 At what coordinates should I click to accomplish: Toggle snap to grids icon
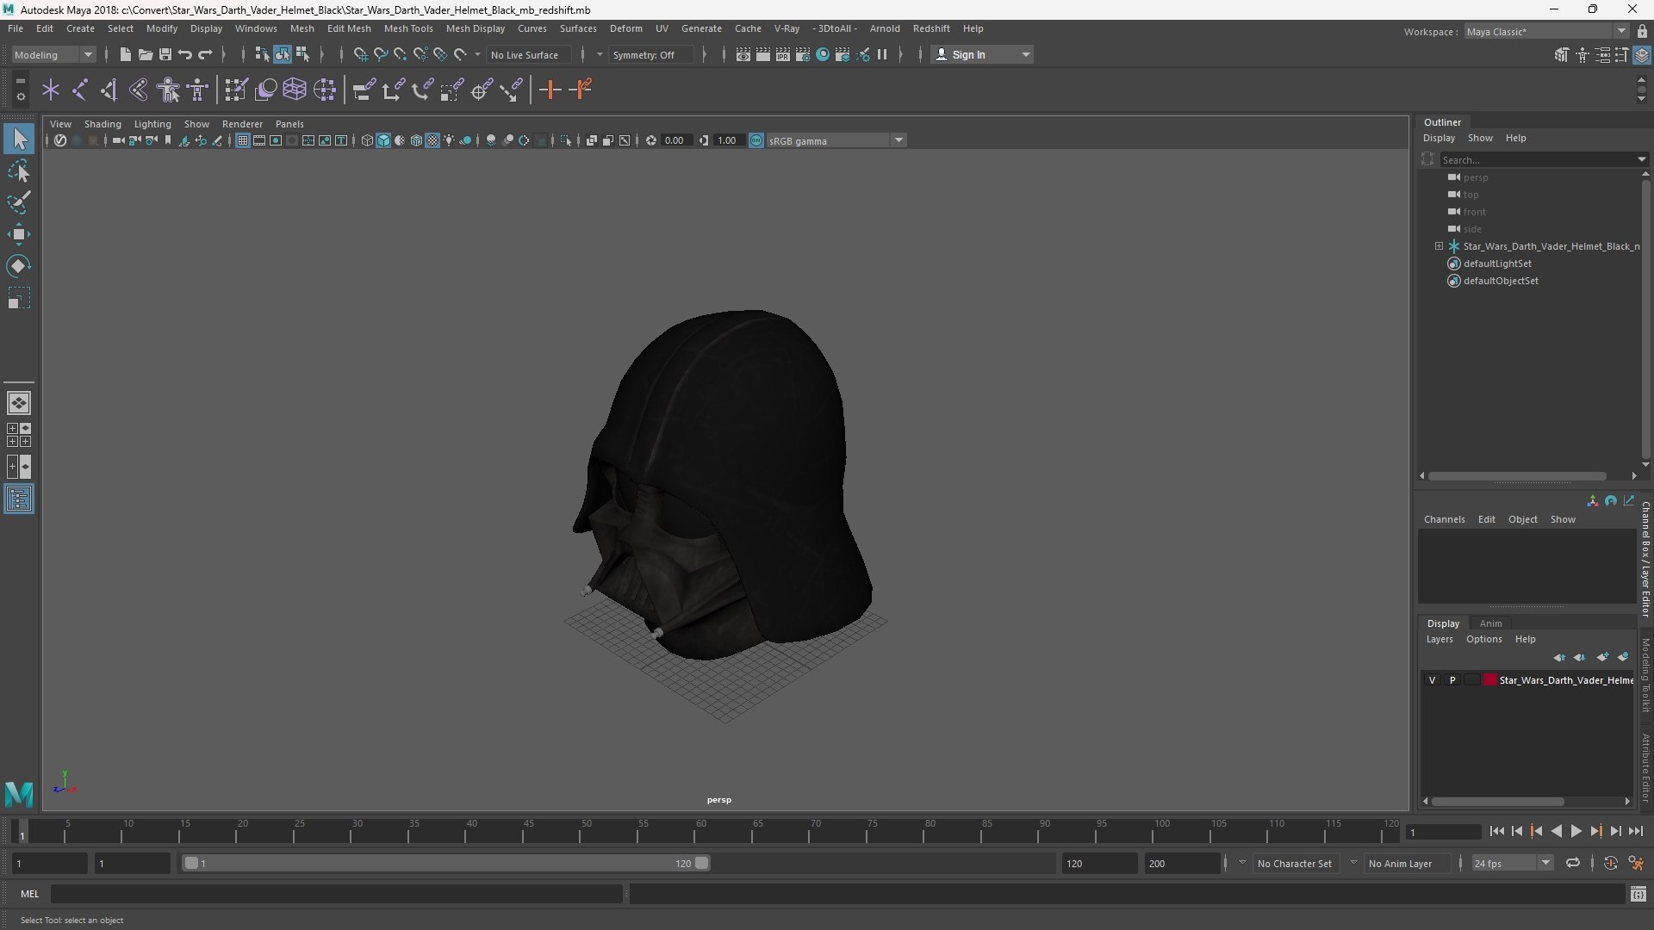[x=360, y=54]
